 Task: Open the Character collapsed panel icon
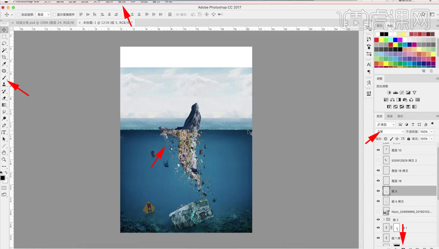pyautogui.click(x=369, y=64)
